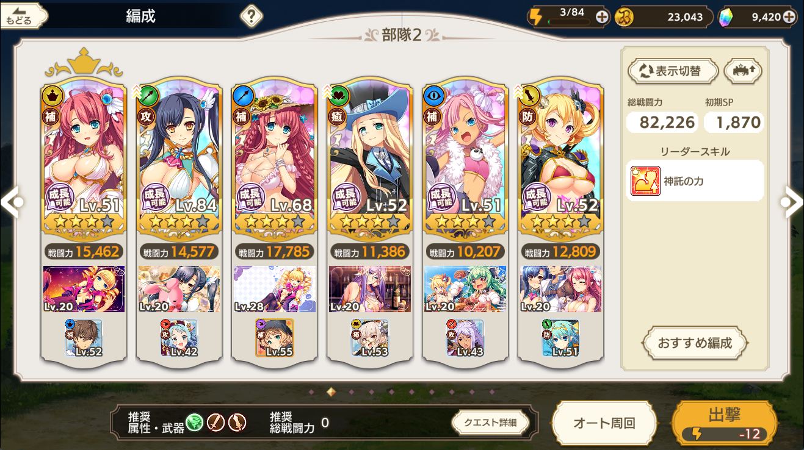This screenshot has width=804, height=450.
Task: Select the highlighted squad page dot
Action: point(331,391)
